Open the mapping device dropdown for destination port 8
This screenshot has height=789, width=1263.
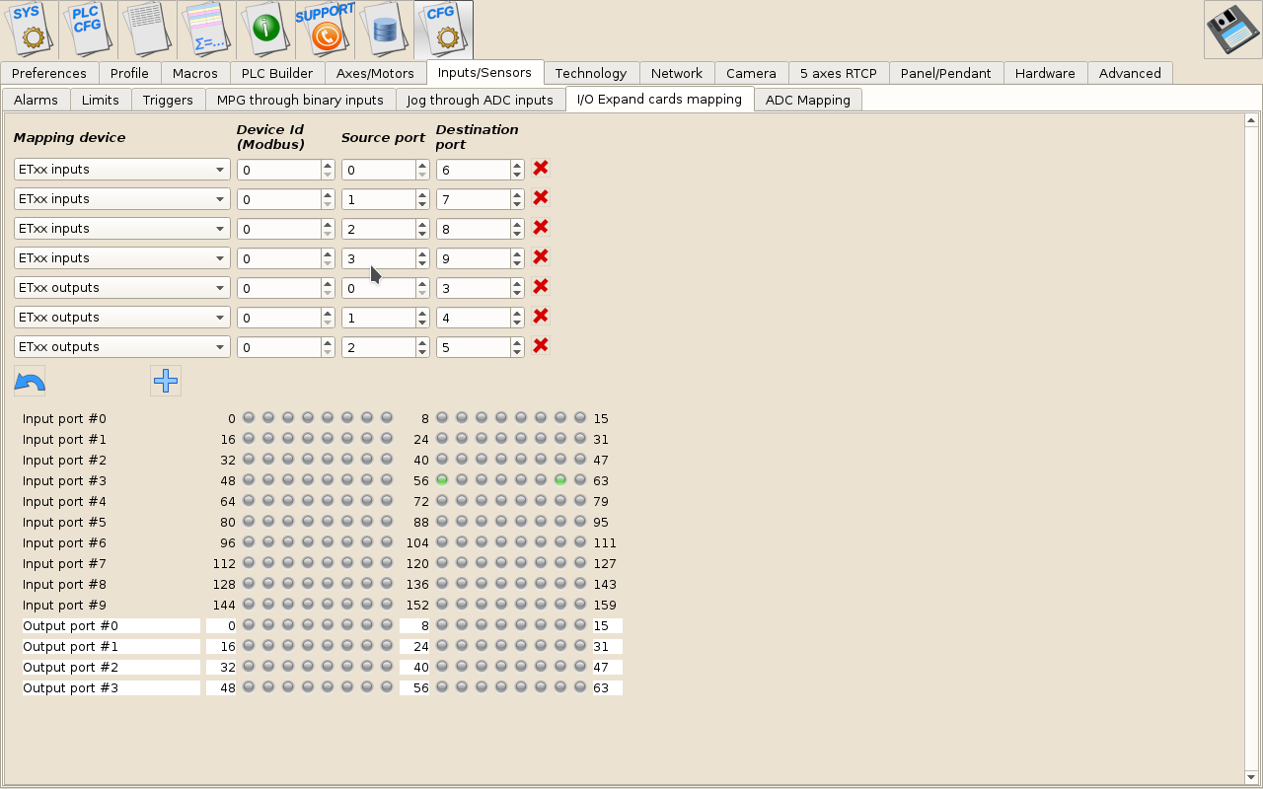122,229
